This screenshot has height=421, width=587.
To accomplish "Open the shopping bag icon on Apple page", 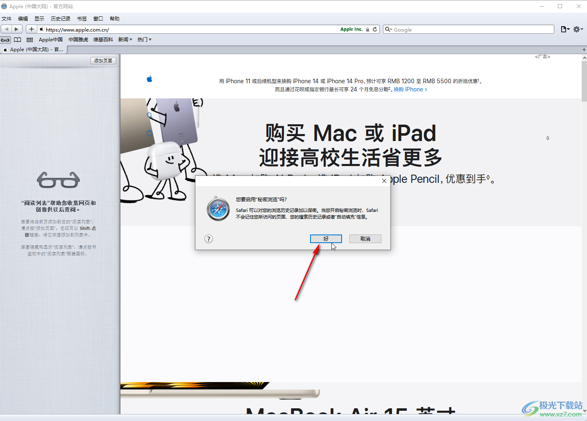I will click(x=150, y=133).
